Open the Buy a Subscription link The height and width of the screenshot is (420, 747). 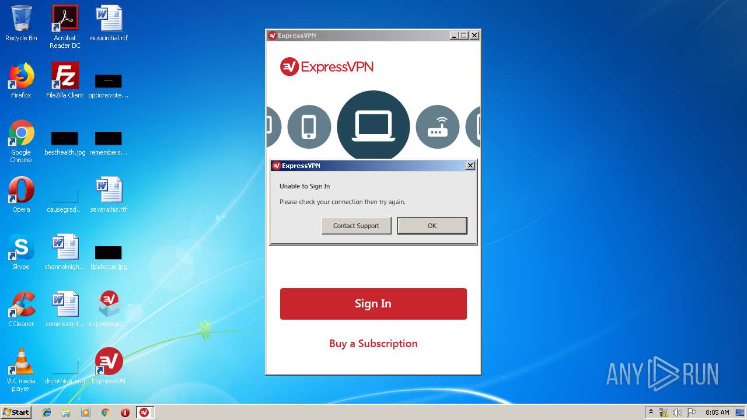(x=373, y=343)
